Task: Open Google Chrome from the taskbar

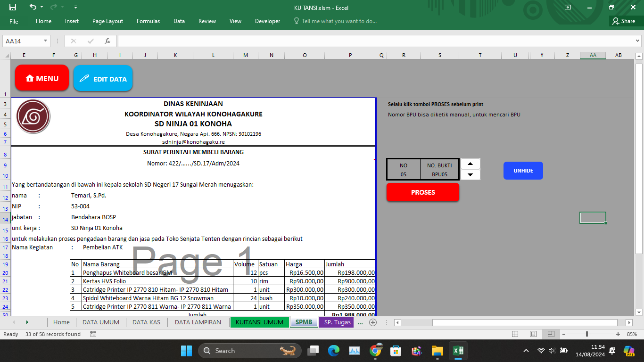Action: [x=376, y=351]
